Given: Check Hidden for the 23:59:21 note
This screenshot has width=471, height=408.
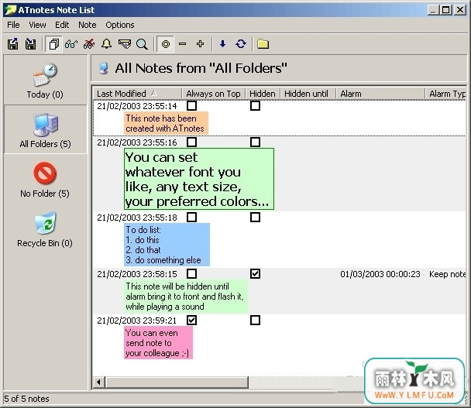Looking at the screenshot, I should 255,320.
